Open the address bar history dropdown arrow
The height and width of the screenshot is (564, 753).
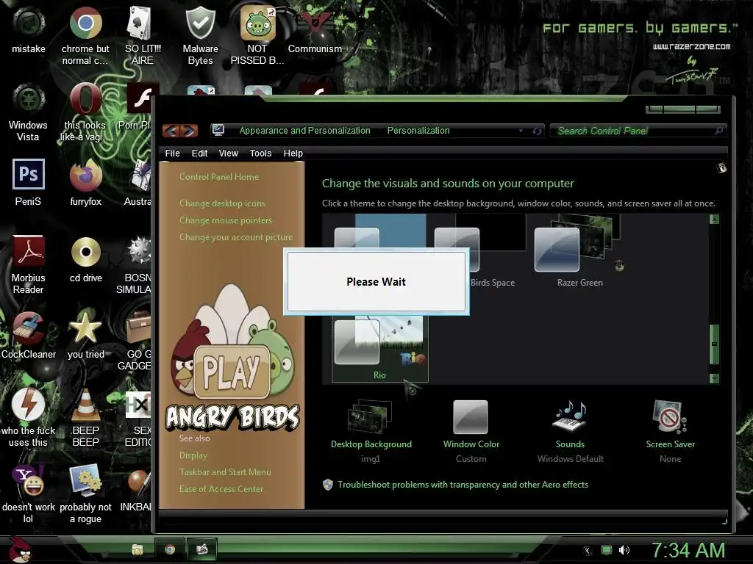click(x=521, y=131)
